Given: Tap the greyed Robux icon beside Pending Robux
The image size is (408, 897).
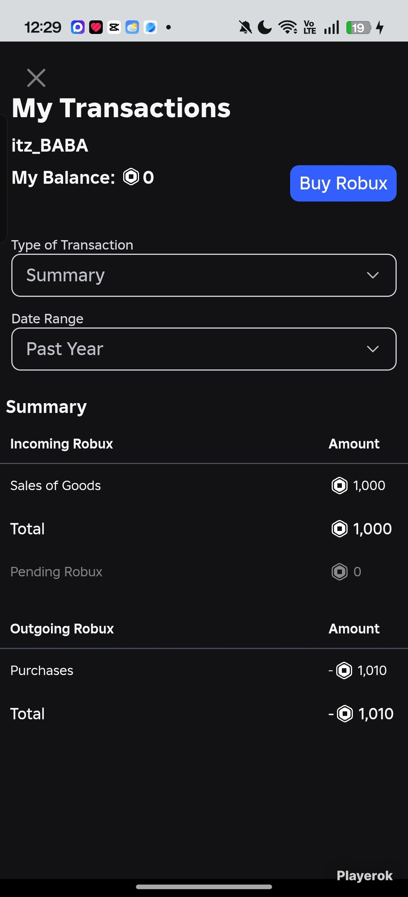Looking at the screenshot, I should tap(339, 572).
